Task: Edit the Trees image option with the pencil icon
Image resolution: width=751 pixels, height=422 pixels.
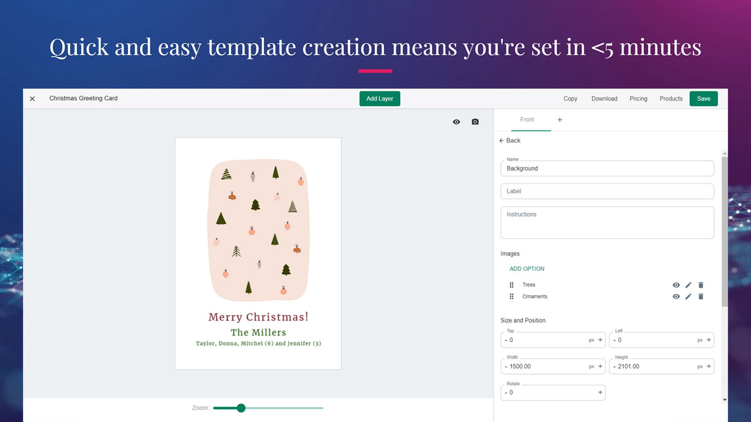Action: pyautogui.click(x=688, y=285)
